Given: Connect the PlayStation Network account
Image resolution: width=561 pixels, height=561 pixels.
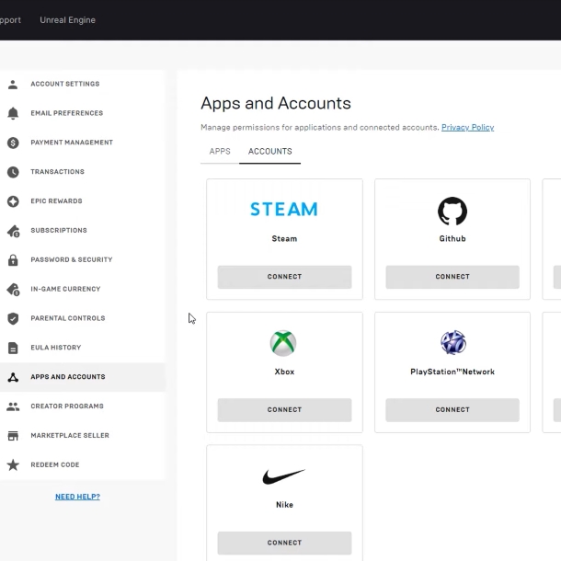Looking at the screenshot, I should (x=452, y=409).
